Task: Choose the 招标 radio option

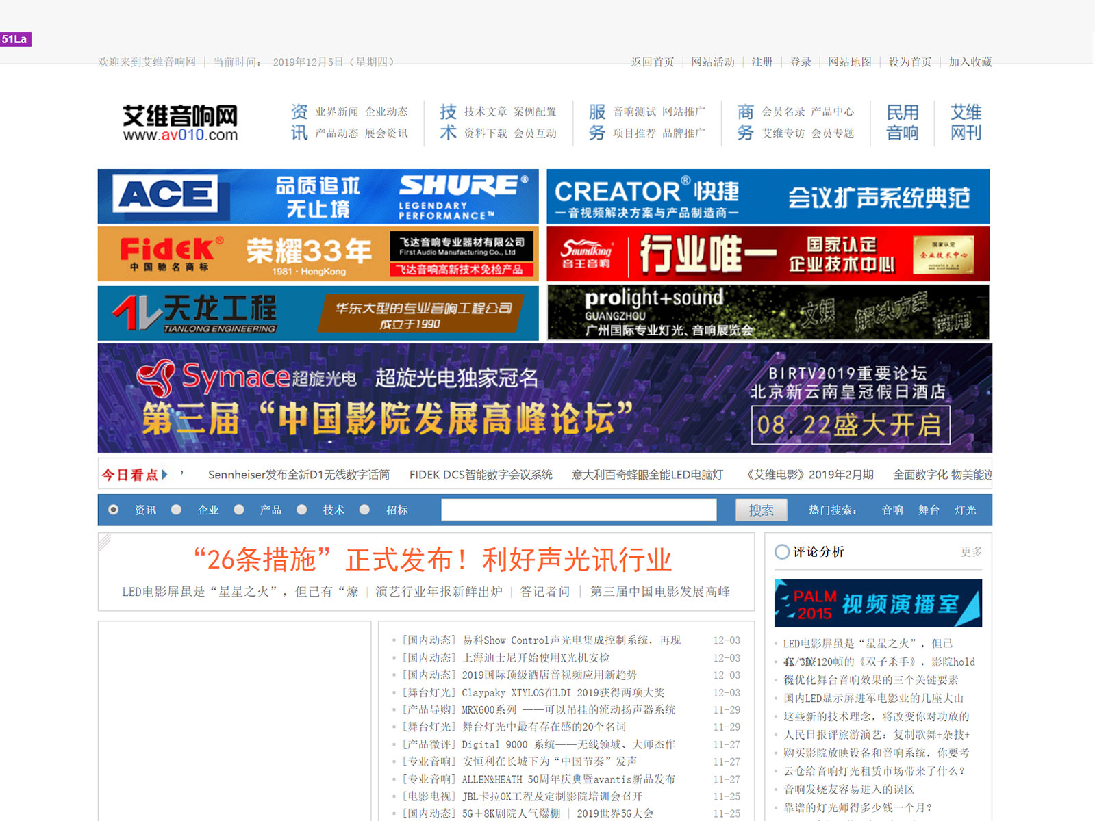Action: [365, 510]
